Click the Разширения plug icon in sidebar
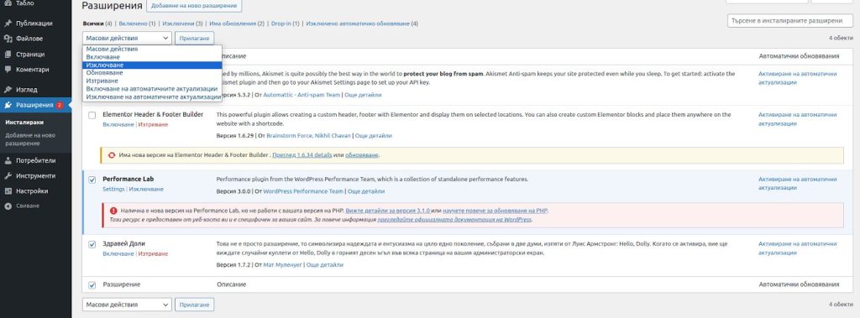The image size is (860, 318). (x=8, y=105)
